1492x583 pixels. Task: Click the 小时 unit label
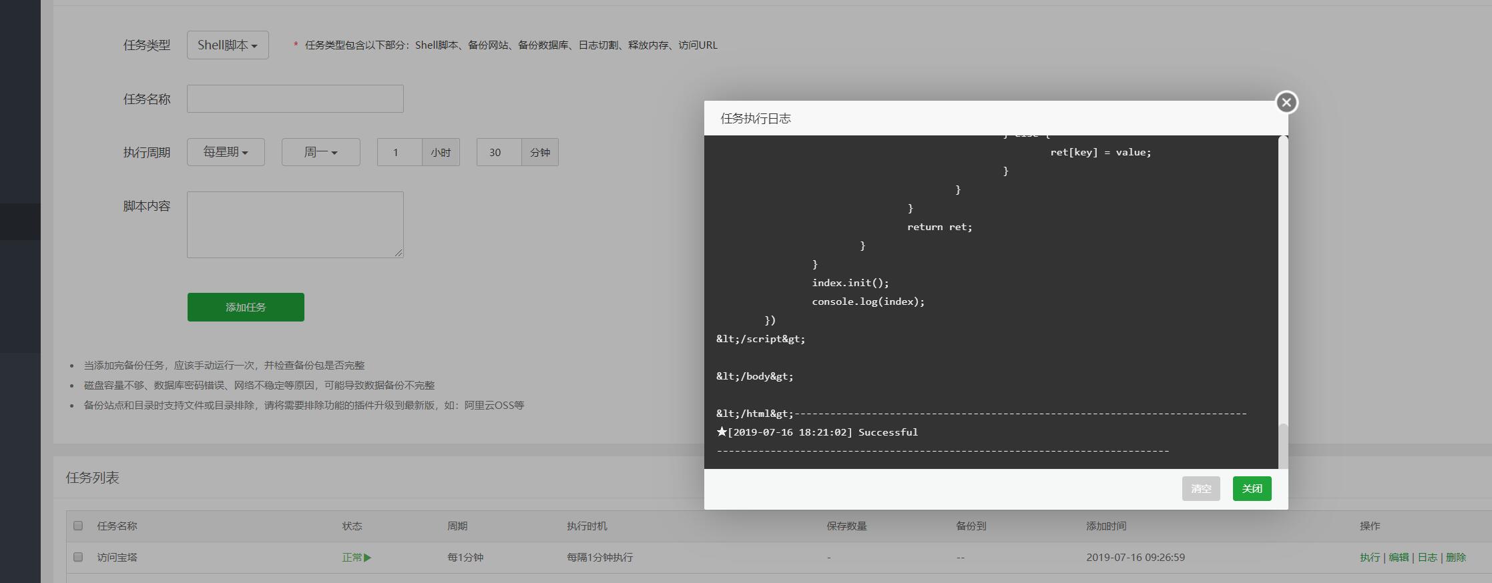[441, 152]
